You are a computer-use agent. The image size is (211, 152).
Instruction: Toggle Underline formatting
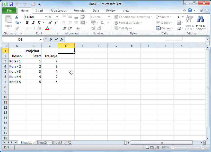[39, 23]
